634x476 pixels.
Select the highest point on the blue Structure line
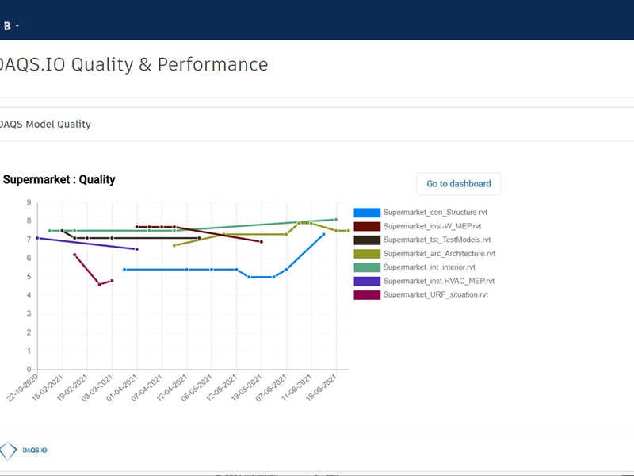point(323,234)
